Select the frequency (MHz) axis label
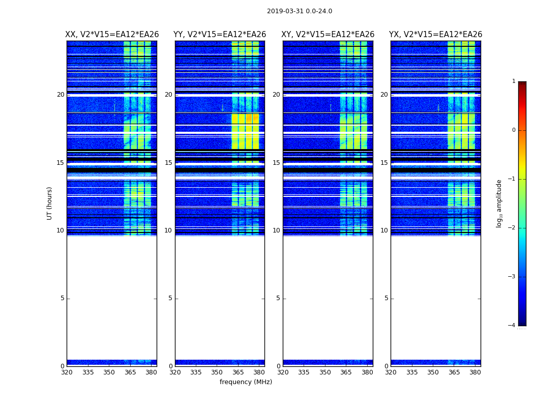534x407 pixels. 246,382
